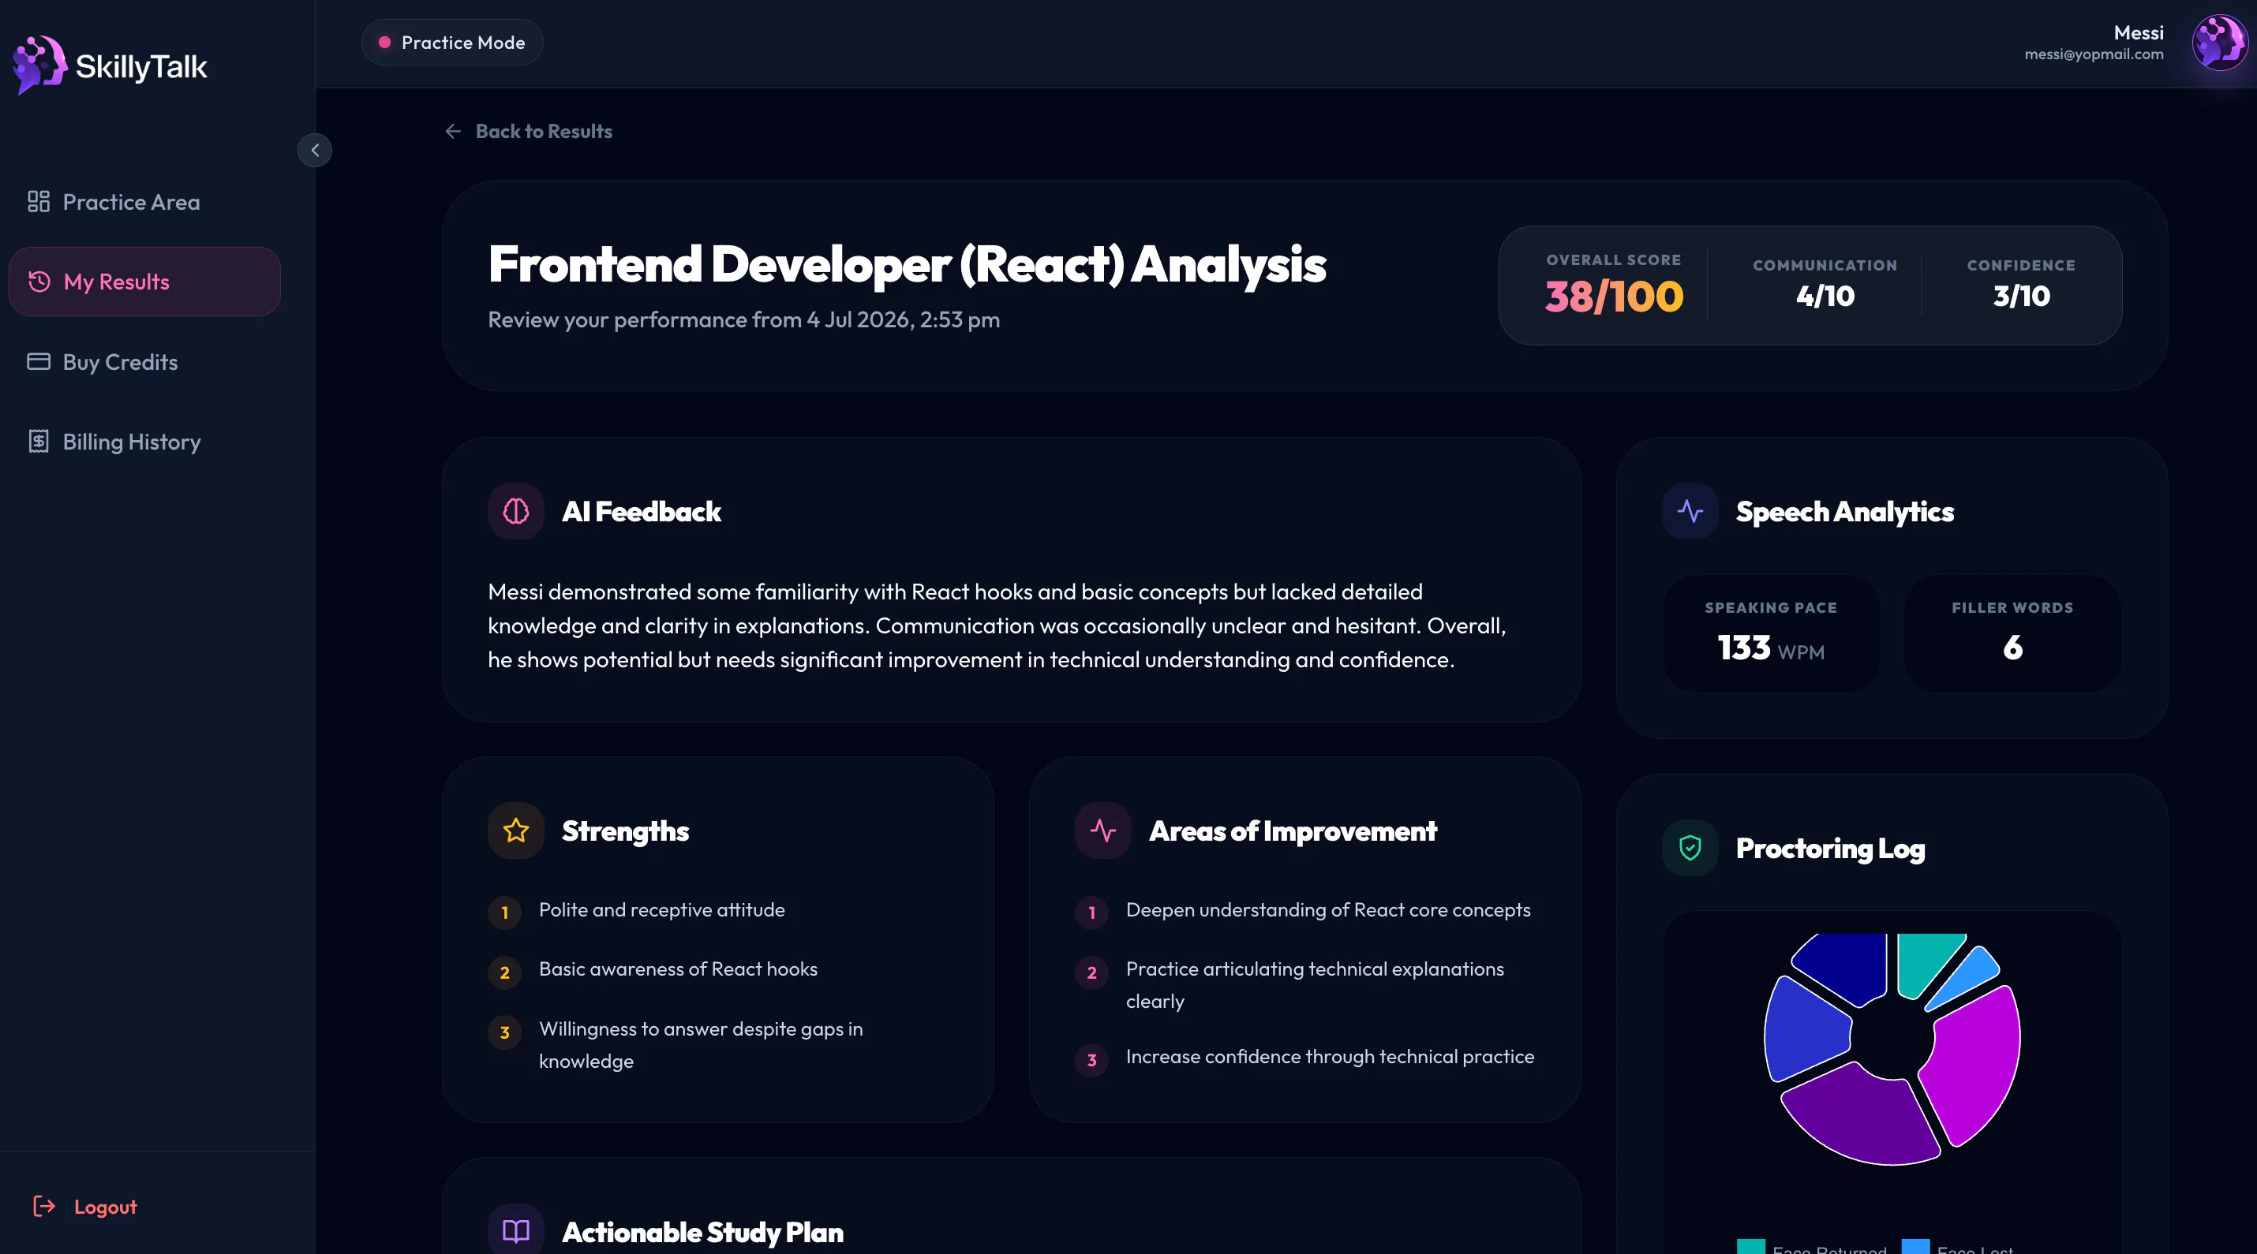Click the Practice Mode pill
This screenshot has width=2257, height=1254.
coord(452,42)
